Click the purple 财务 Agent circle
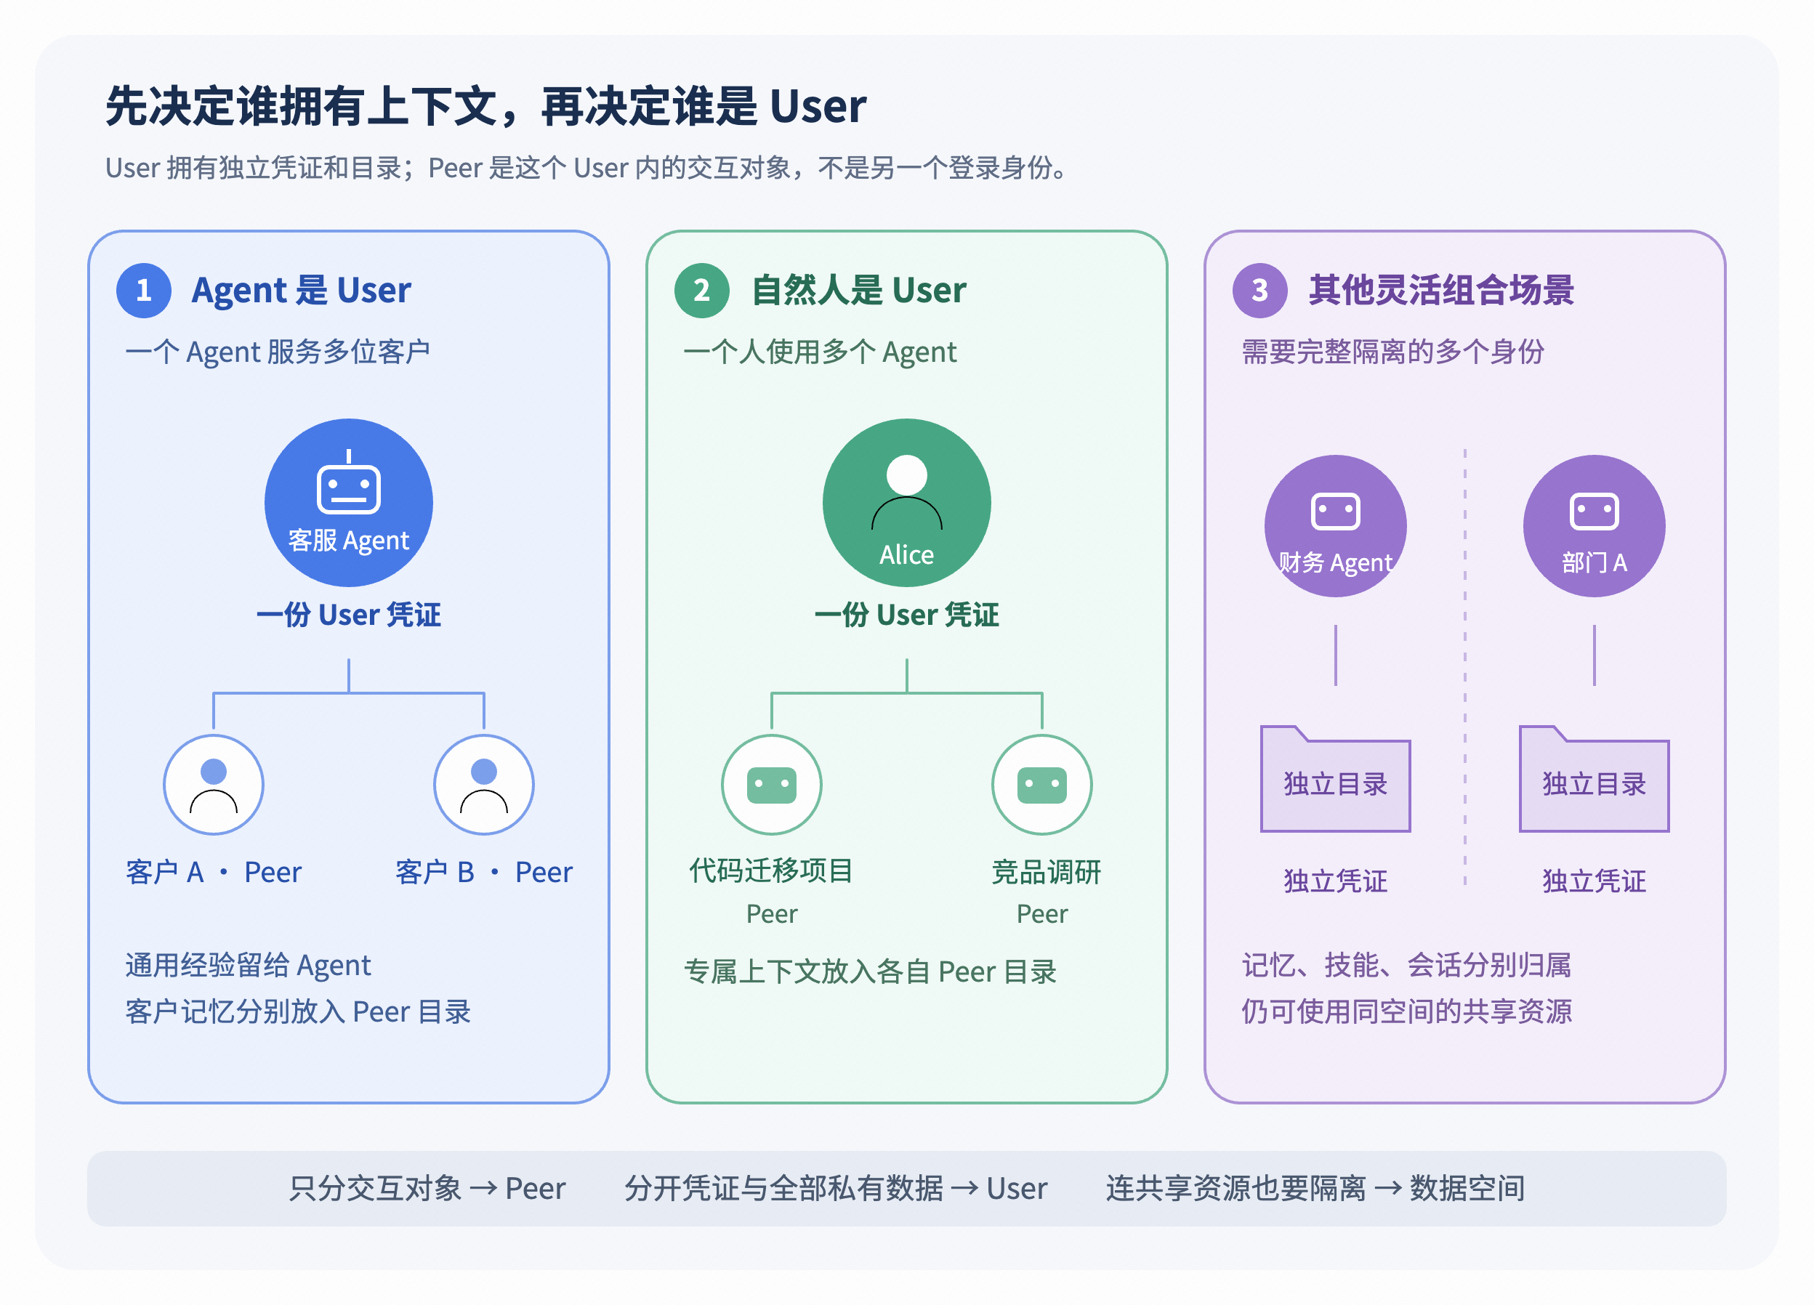 click(x=1335, y=526)
